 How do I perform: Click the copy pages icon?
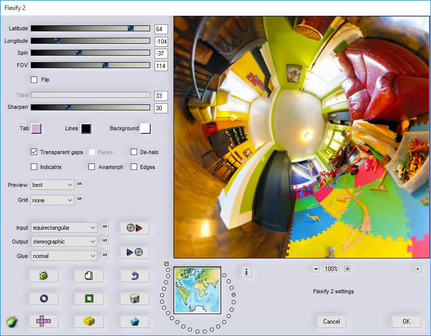[88, 276]
